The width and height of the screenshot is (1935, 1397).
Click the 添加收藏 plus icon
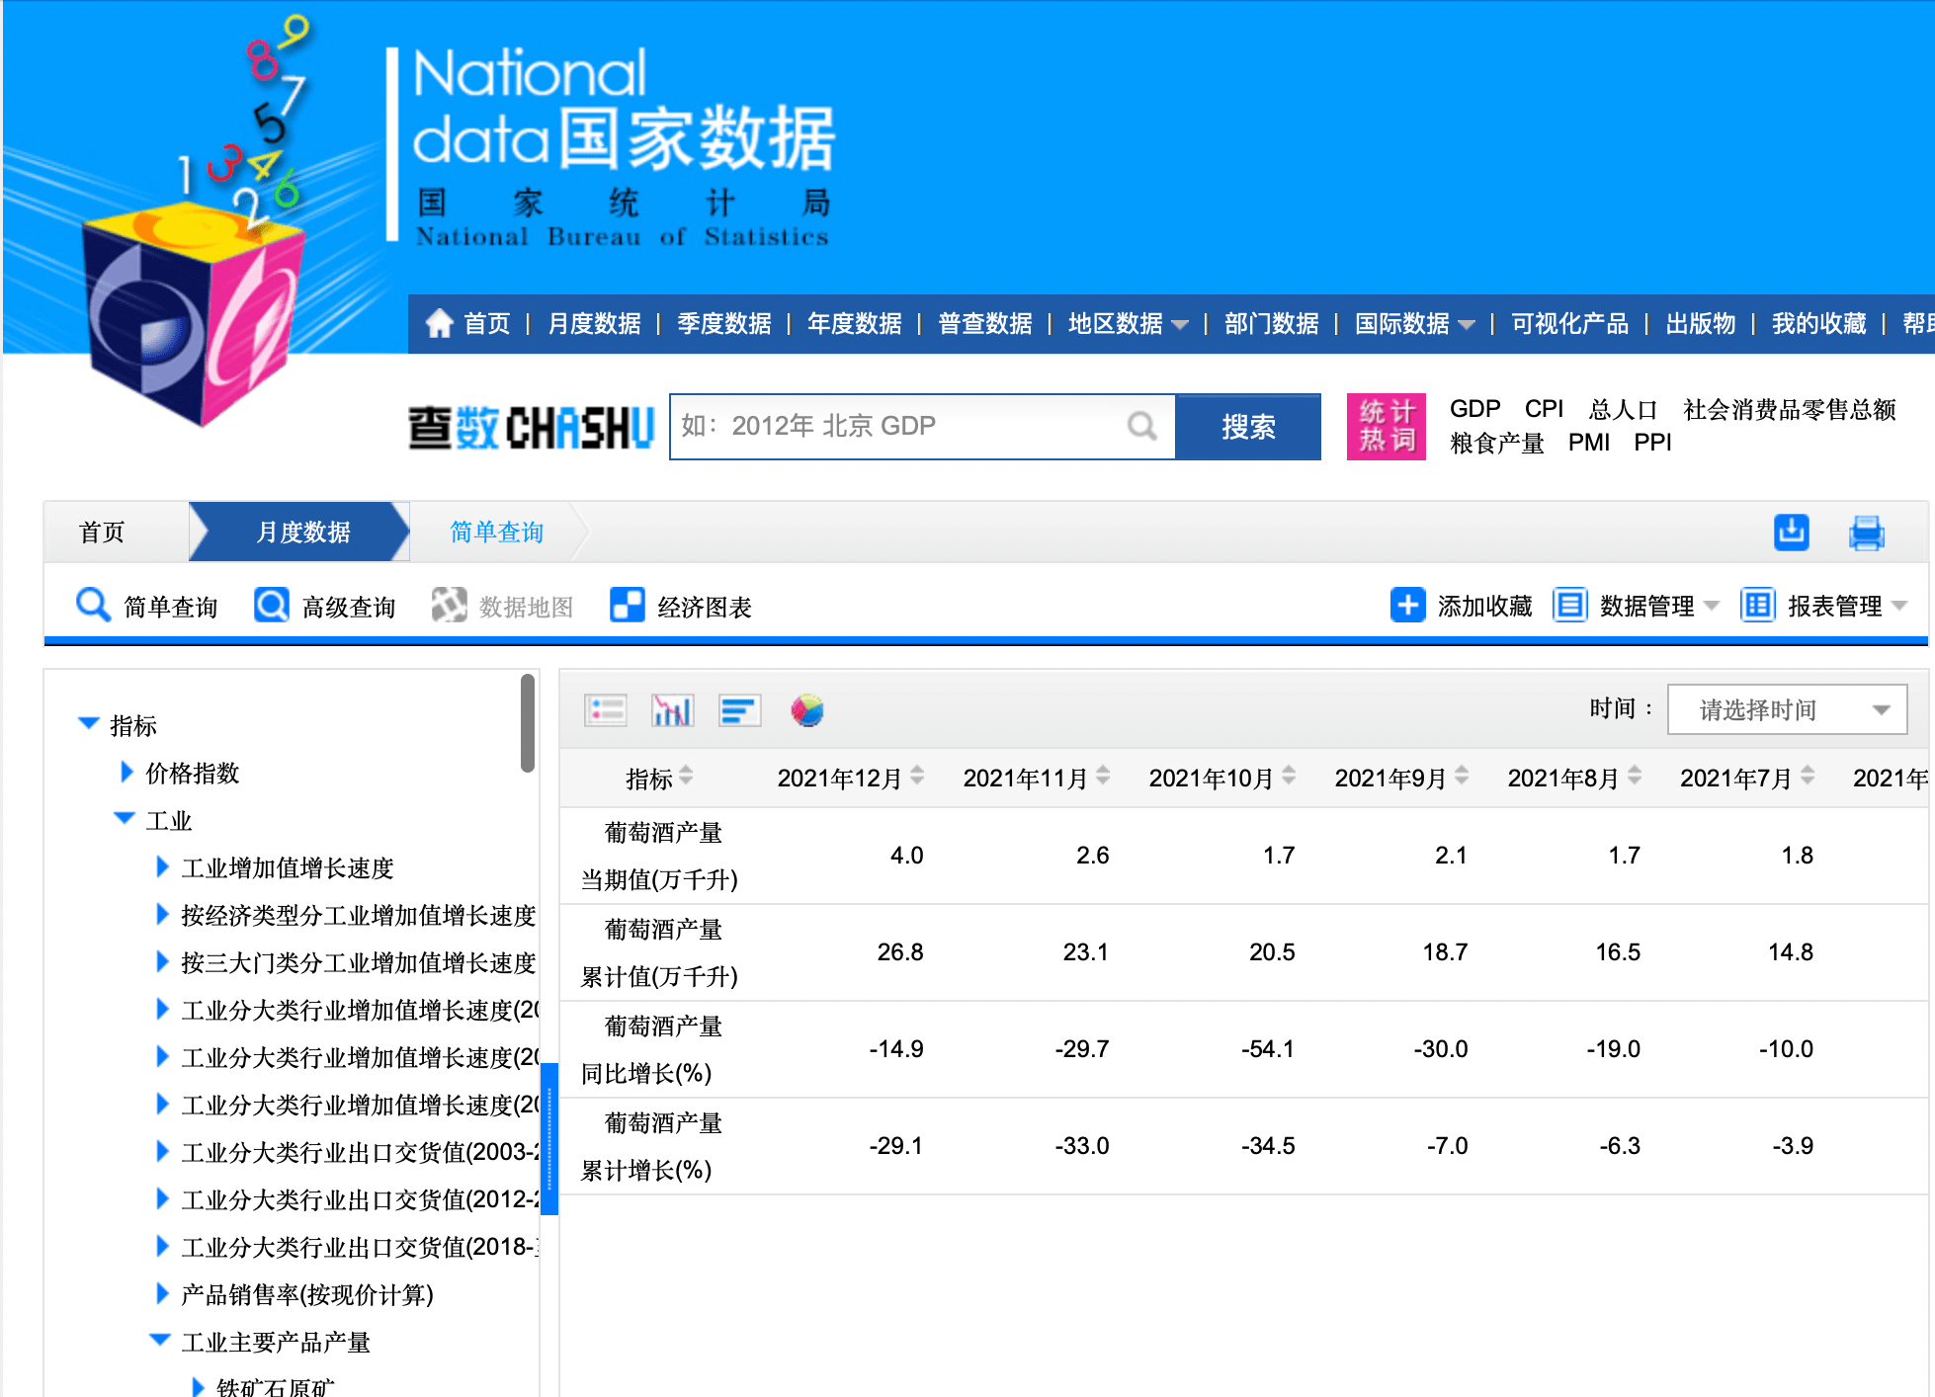[x=1407, y=605]
